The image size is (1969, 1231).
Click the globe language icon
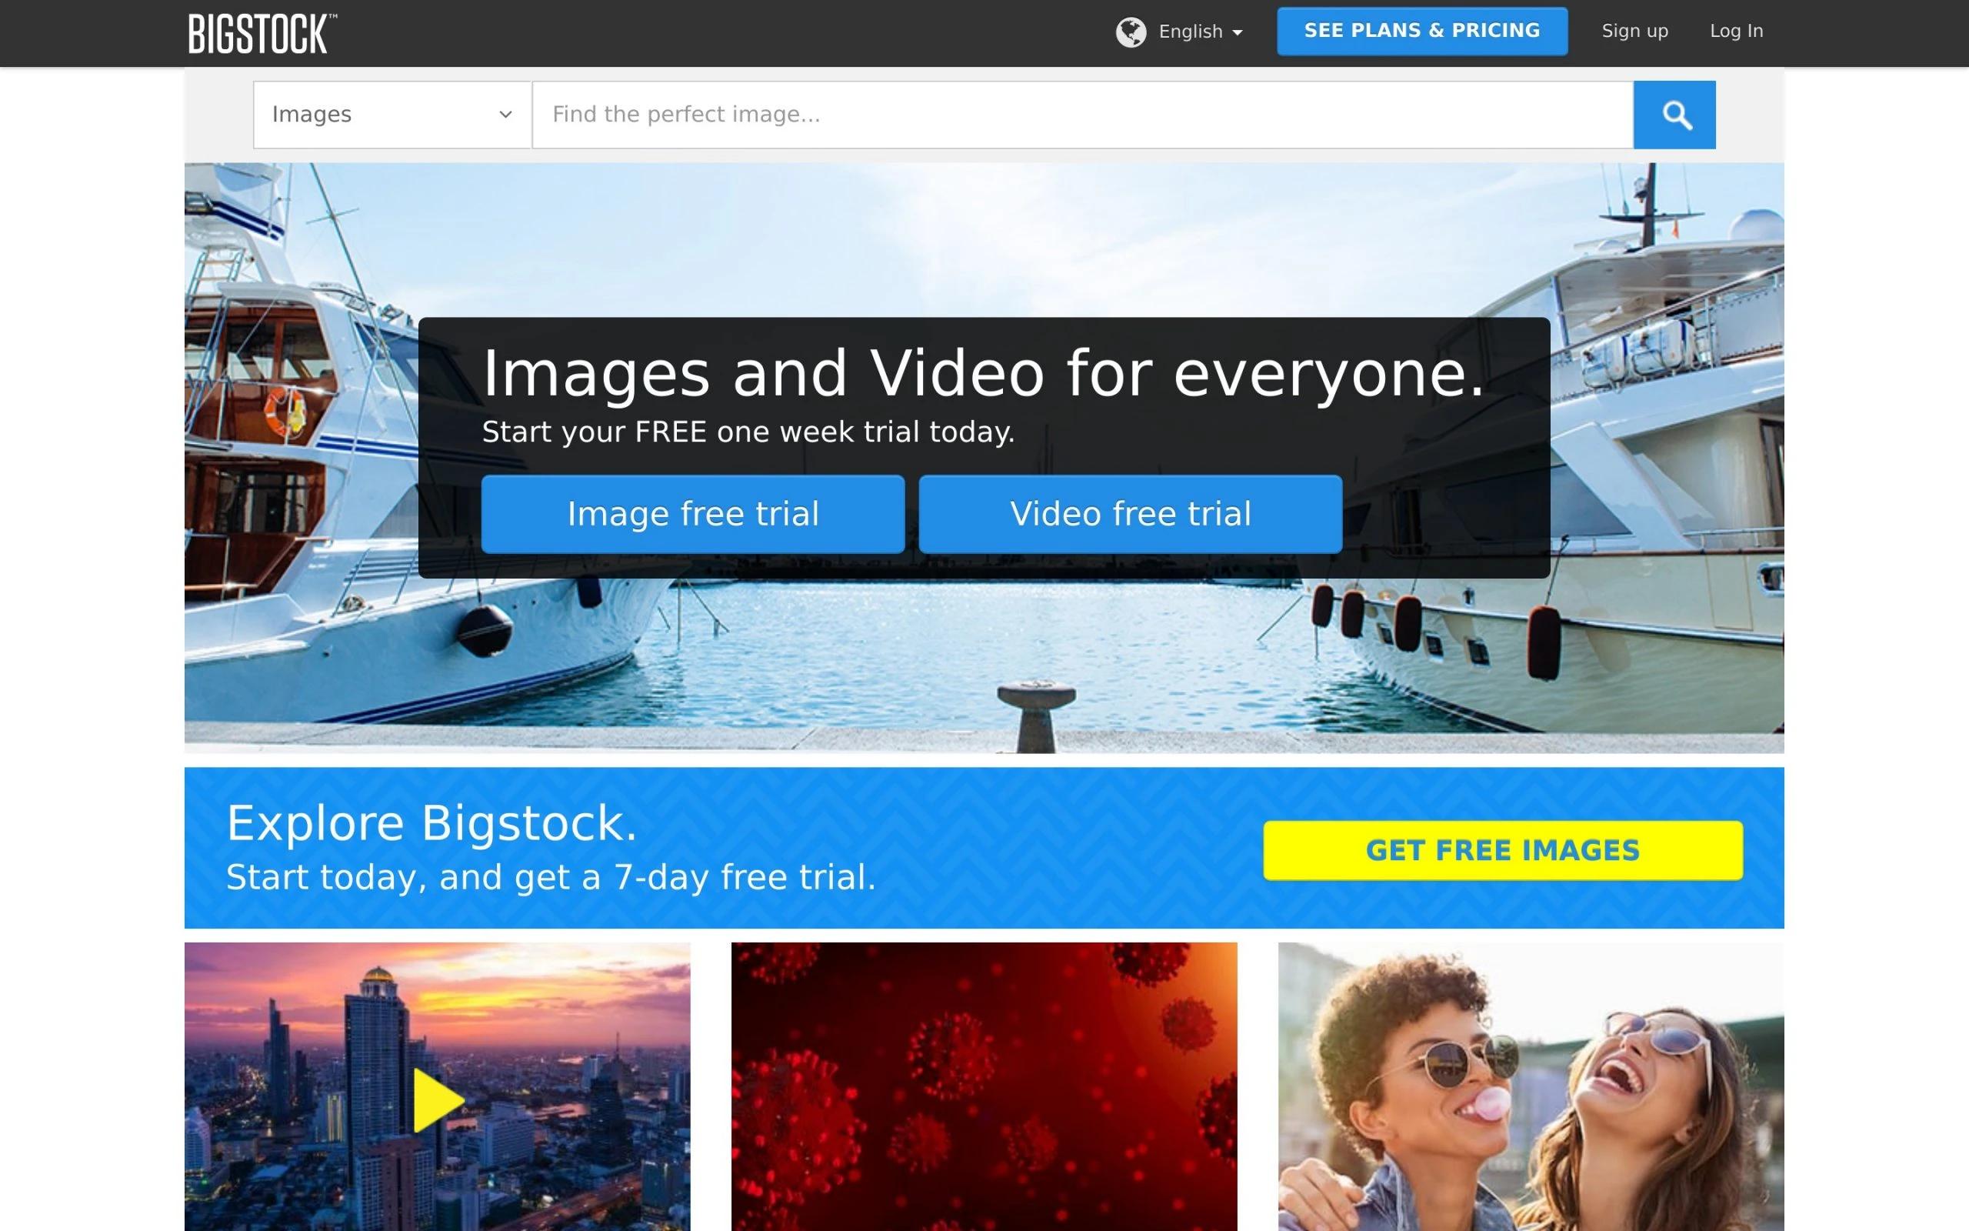coord(1130,32)
